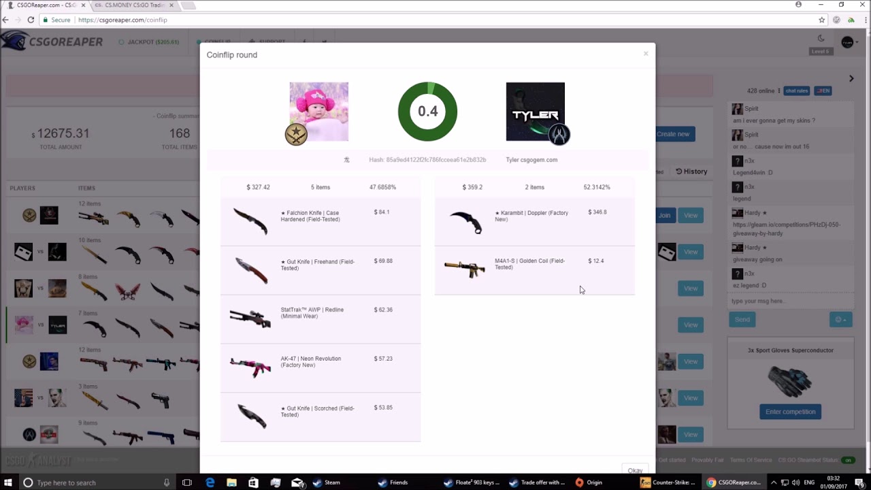This screenshot has width=871, height=490.
Task: Open the coinflip History
Action: (x=691, y=171)
